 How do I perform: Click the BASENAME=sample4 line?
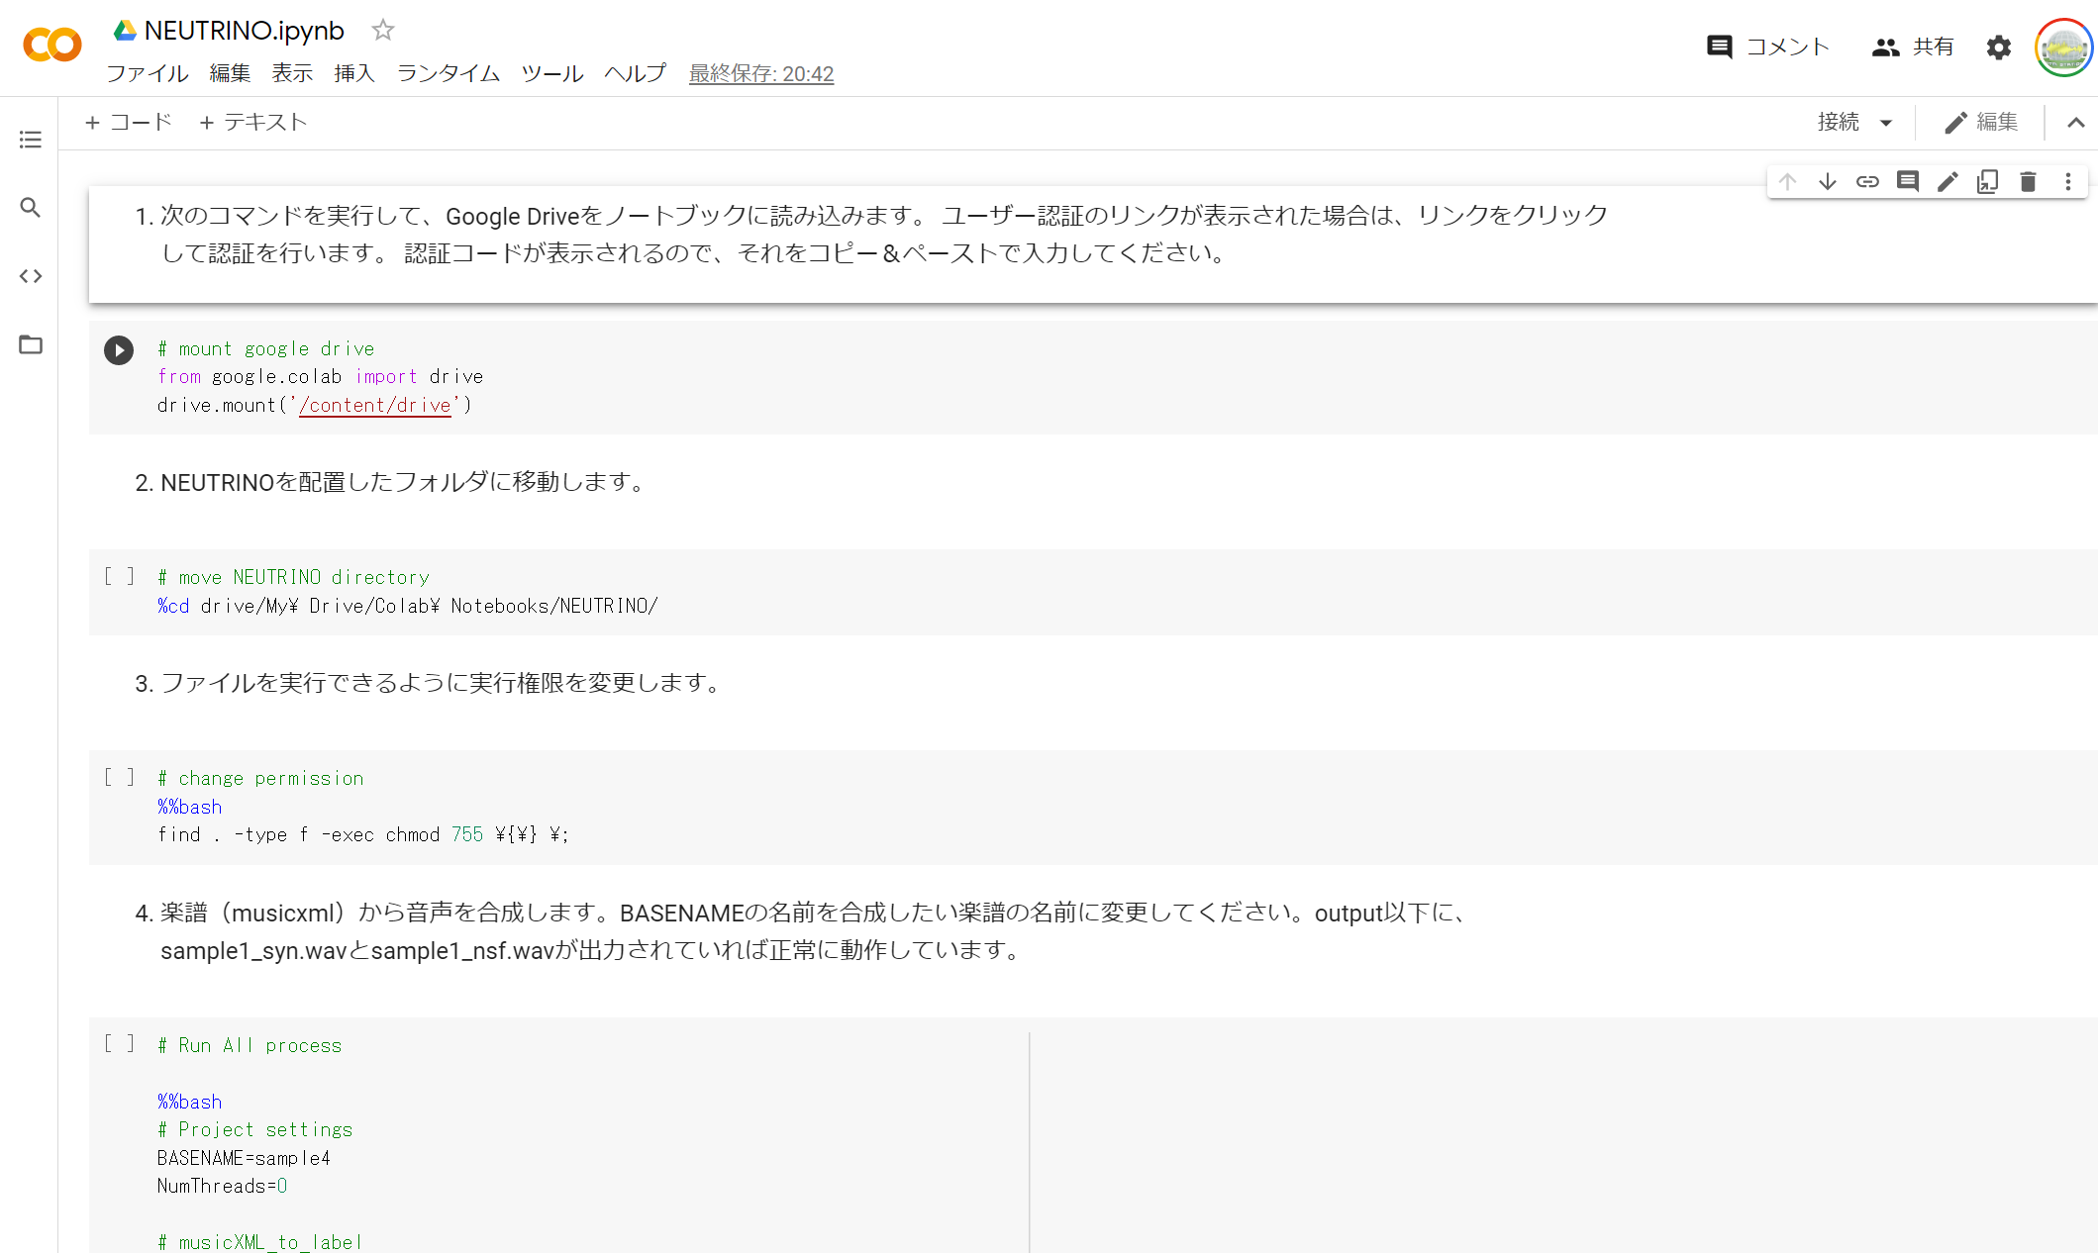pyautogui.click(x=244, y=1158)
